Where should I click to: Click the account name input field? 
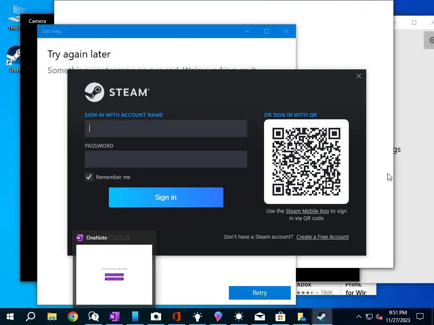(166, 129)
